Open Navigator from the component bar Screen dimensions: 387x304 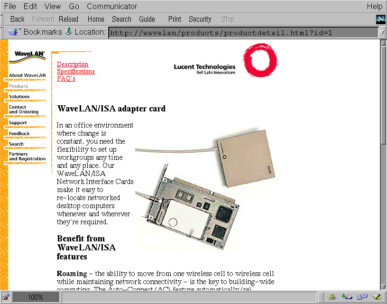pos(332,297)
